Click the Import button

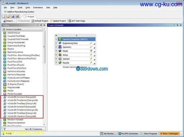point(9,21)
